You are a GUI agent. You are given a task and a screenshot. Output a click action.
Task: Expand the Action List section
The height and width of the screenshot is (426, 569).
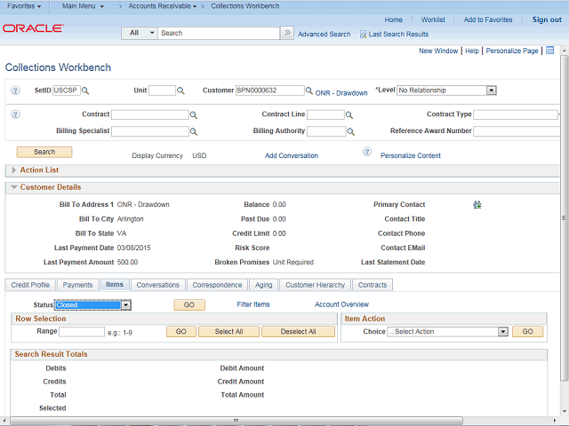pos(12,170)
